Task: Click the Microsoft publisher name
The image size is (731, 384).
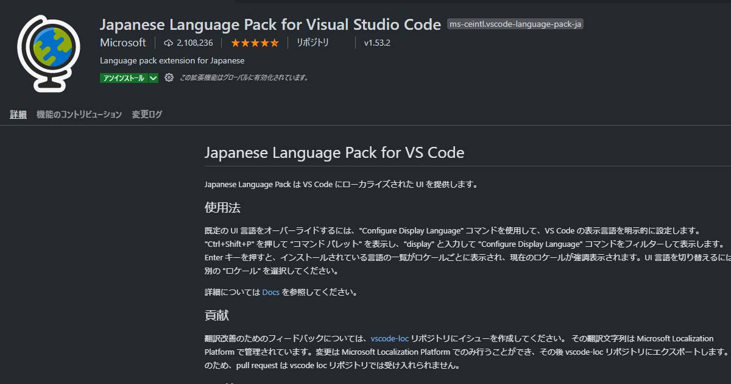Action: (123, 43)
